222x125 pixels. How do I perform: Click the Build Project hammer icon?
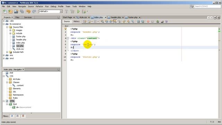click(x=67, y=11)
